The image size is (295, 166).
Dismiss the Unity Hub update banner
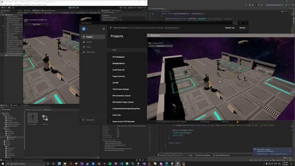(242, 28)
